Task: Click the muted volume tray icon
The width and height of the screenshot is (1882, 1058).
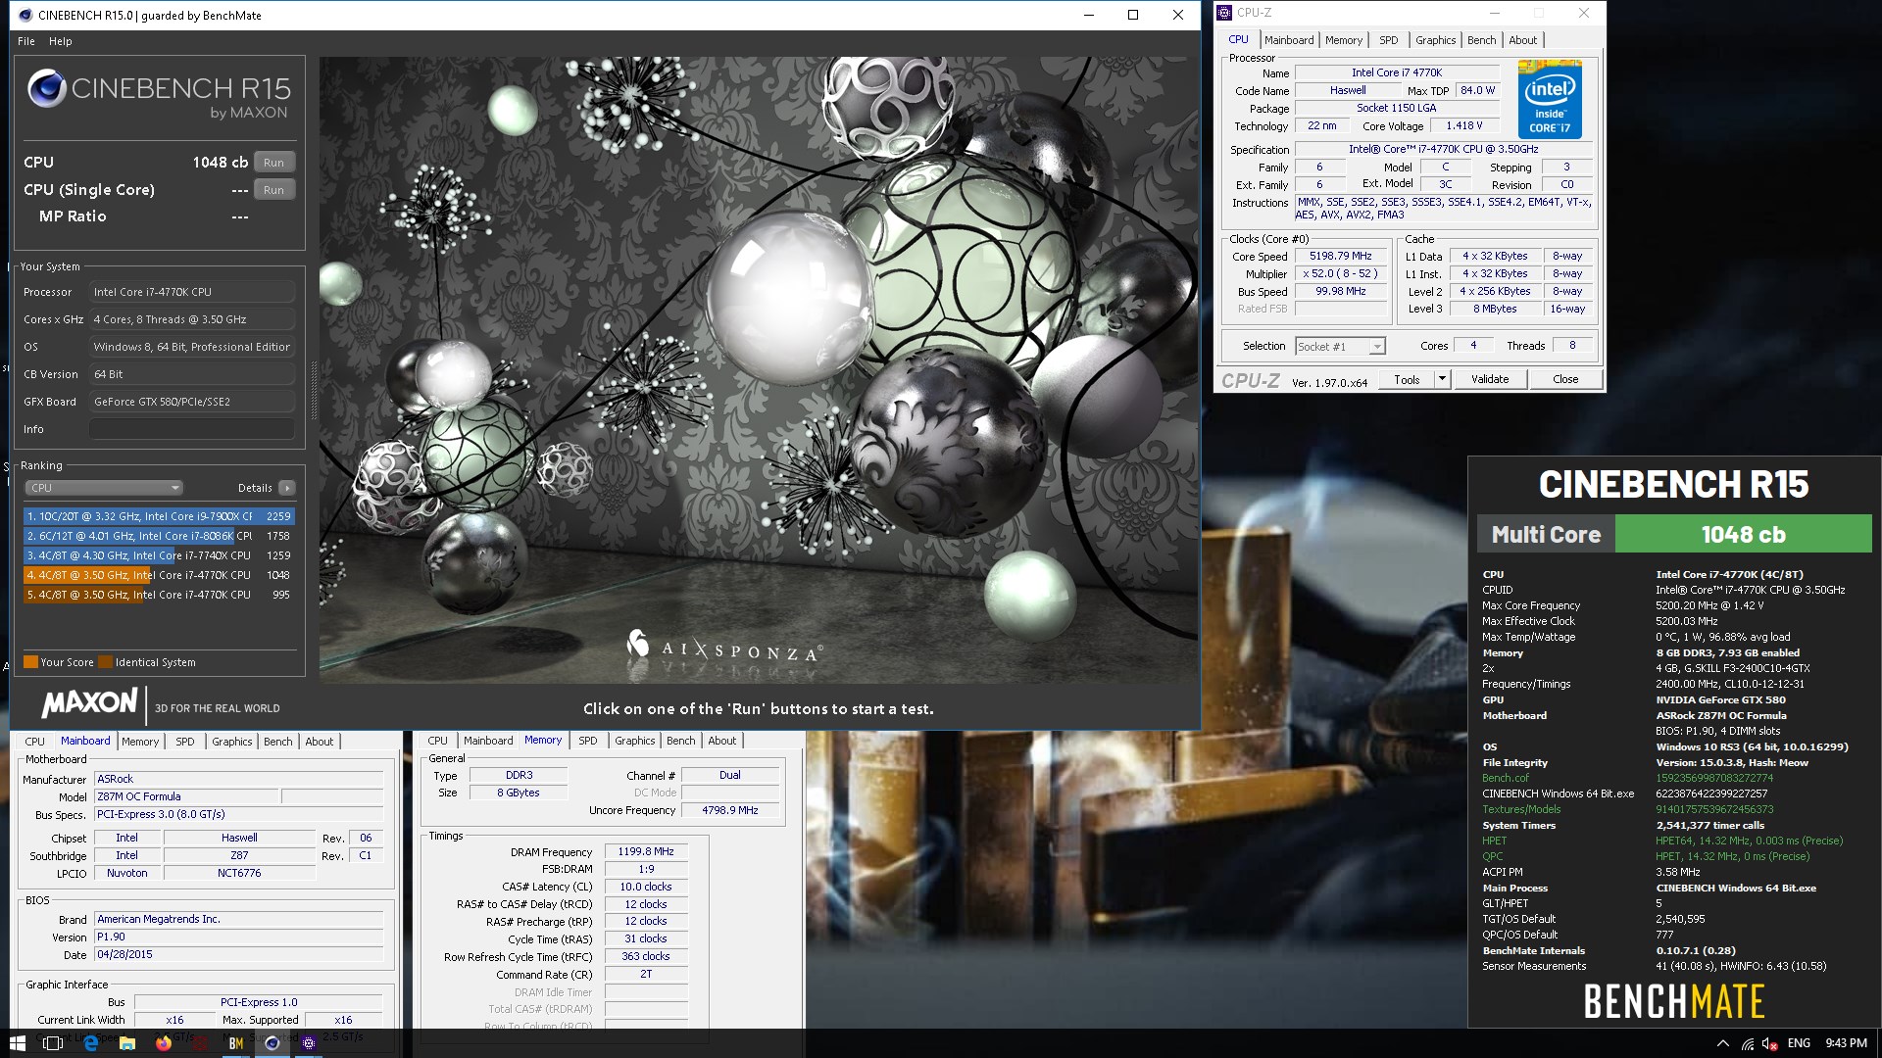Action: coord(1770,1043)
